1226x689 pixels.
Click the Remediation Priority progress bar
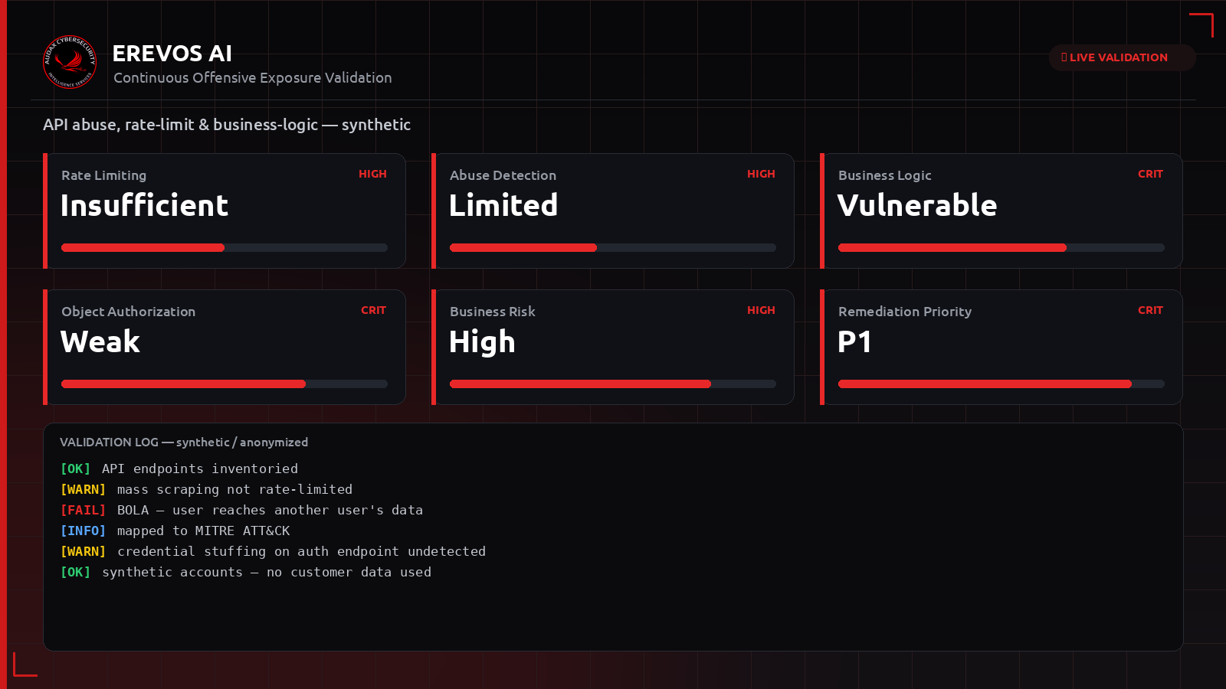coord(1001,384)
